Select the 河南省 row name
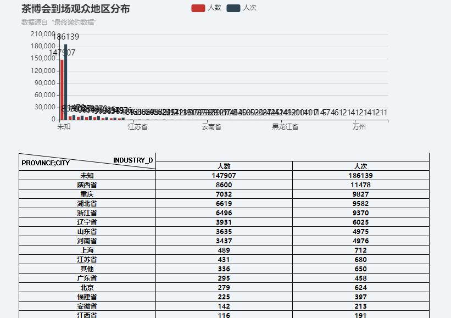The width and height of the screenshot is (451, 318). point(87,241)
